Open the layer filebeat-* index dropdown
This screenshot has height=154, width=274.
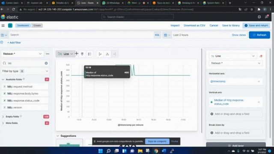[x=236, y=63]
